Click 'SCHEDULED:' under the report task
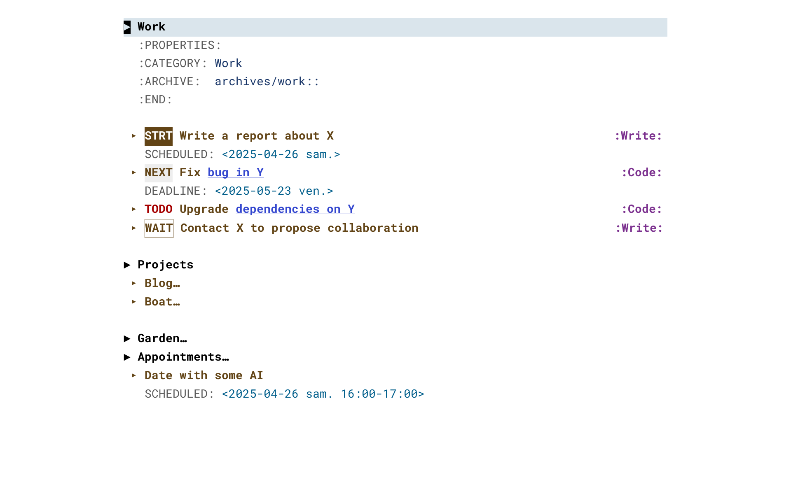This screenshot has height=494, width=791. 180,155
